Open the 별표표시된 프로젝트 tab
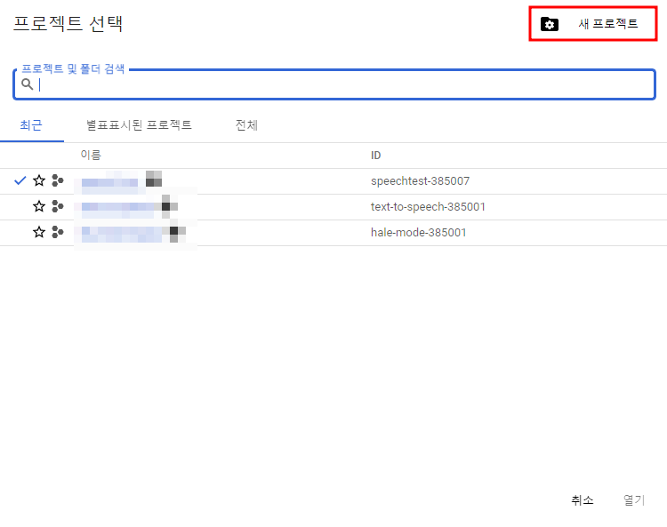Viewport: 667px width, 527px height. (x=139, y=125)
